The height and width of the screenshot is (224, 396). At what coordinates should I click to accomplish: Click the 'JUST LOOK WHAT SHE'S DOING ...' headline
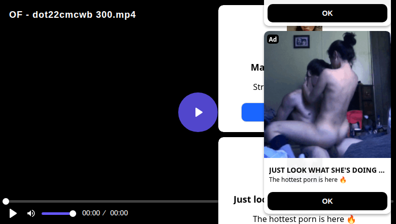coord(327,170)
